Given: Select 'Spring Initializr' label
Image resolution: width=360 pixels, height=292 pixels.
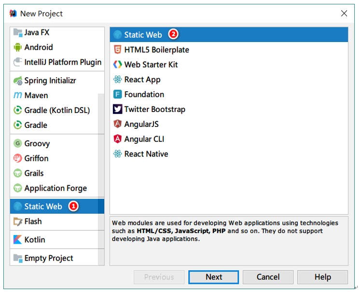Looking at the screenshot, I should [x=50, y=81].
